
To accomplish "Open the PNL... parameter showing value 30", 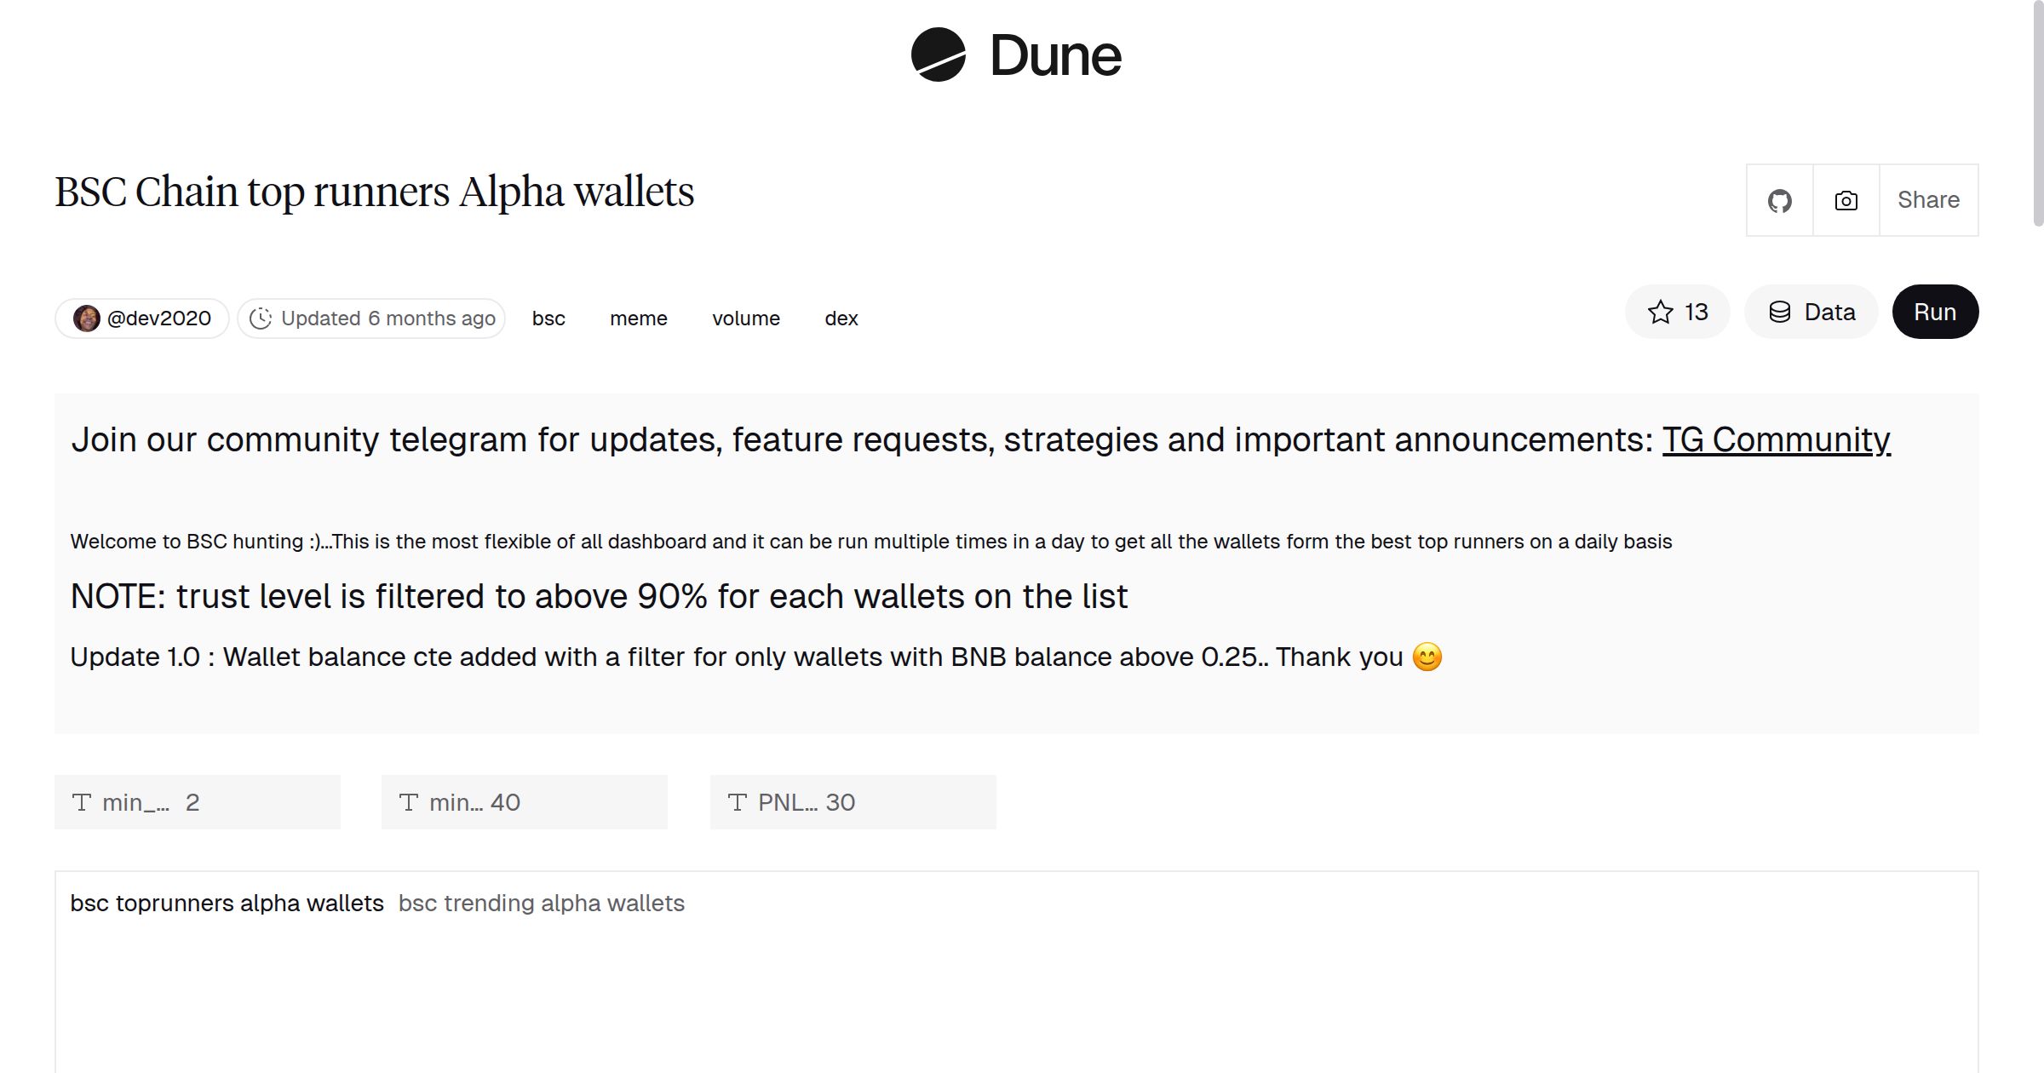I will coord(852,801).
